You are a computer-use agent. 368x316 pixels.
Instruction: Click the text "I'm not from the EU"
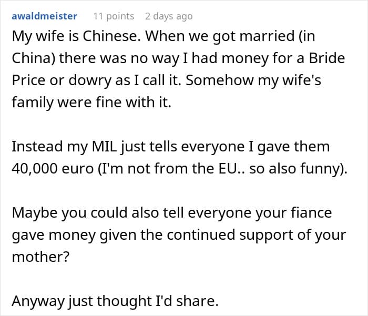tap(177, 168)
